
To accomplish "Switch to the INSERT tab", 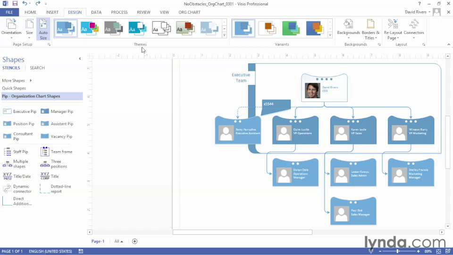I will coord(52,12).
